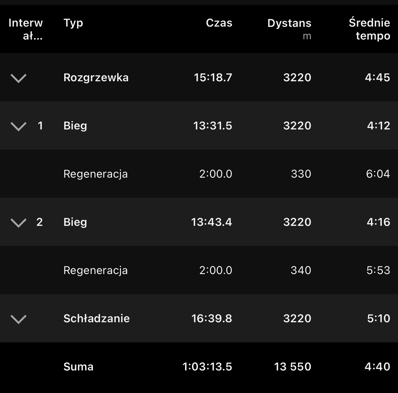Expand the second Bieg interval chevron
The image size is (398, 393).
coord(19,222)
